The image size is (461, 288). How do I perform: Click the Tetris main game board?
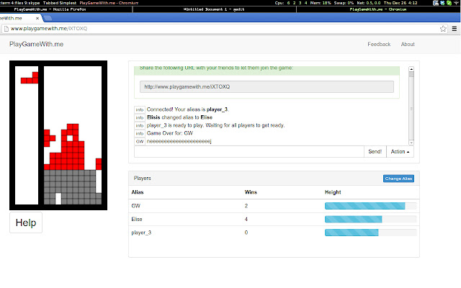(73, 135)
